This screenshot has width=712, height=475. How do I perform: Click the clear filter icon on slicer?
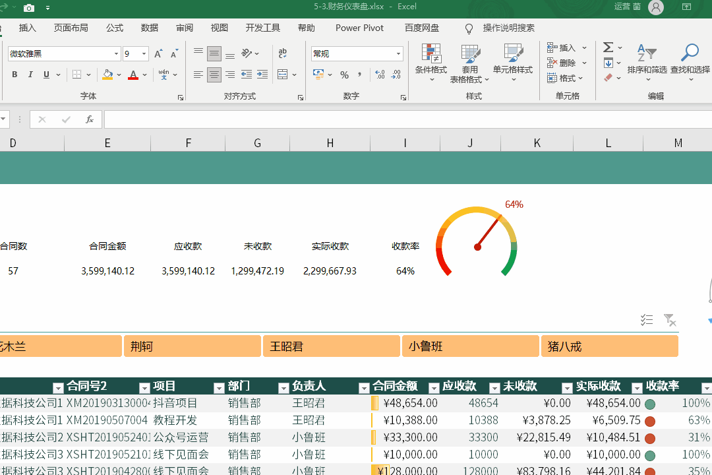coord(669,320)
